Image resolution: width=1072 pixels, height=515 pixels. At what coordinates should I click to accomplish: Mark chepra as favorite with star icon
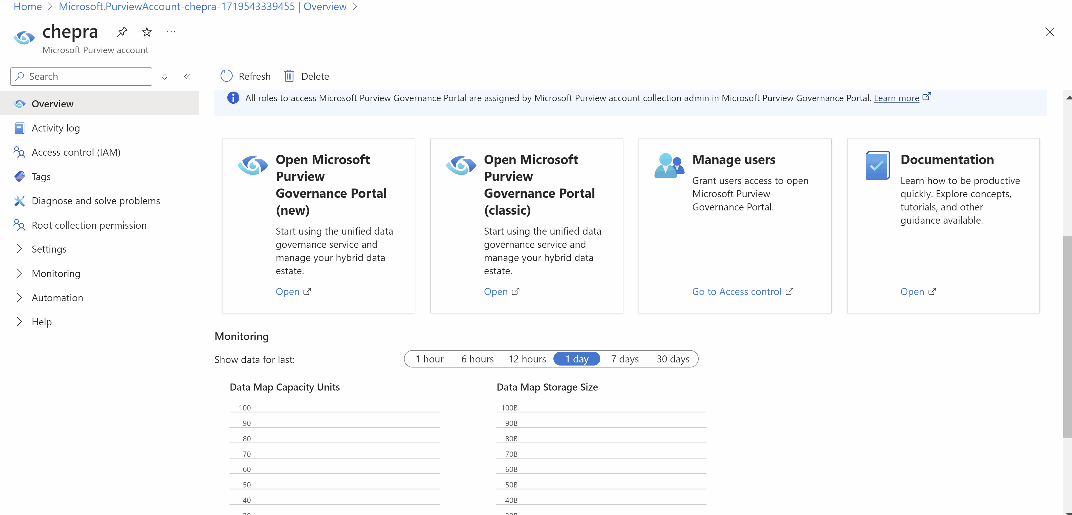pyautogui.click(x=146, y=32)
